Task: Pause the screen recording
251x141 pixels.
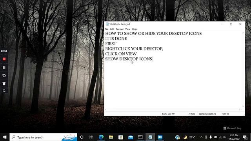Action: (4, 67)
